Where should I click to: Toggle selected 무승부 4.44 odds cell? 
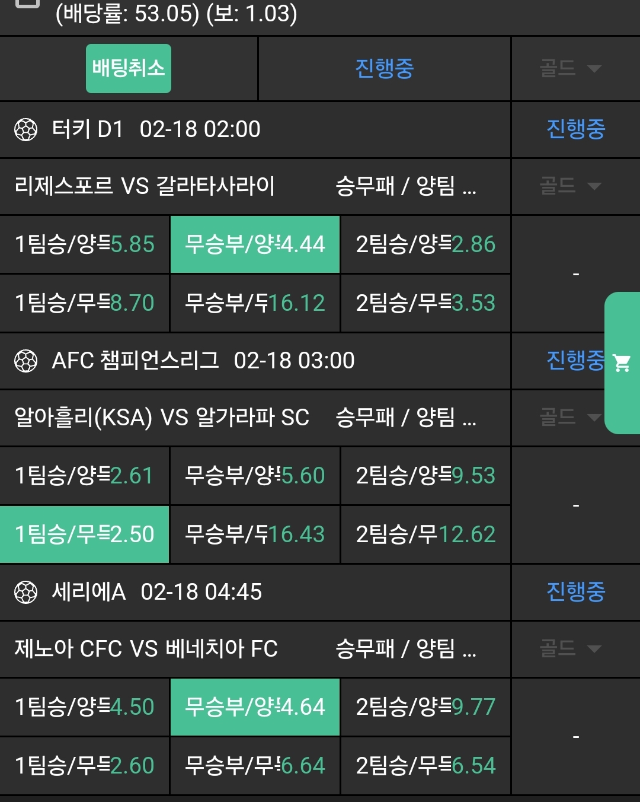point(255,244)
